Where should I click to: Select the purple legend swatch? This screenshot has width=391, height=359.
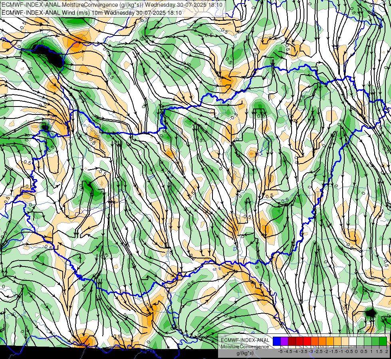coord(284,341)
